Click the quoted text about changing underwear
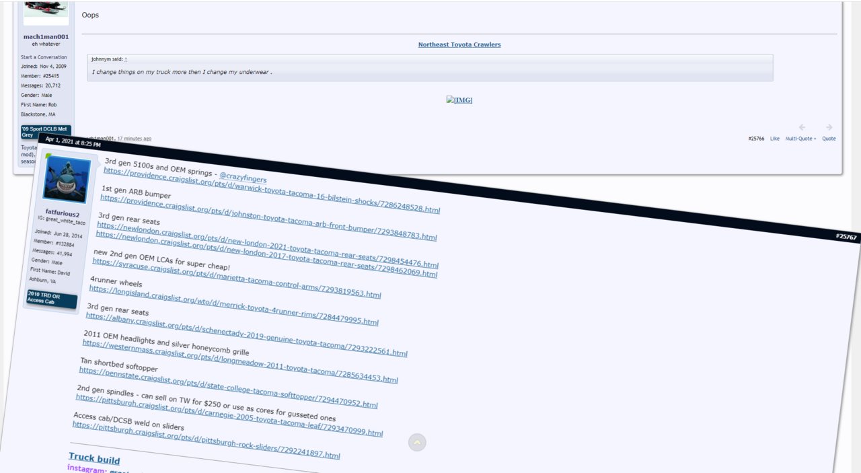 tap(182, 71)
